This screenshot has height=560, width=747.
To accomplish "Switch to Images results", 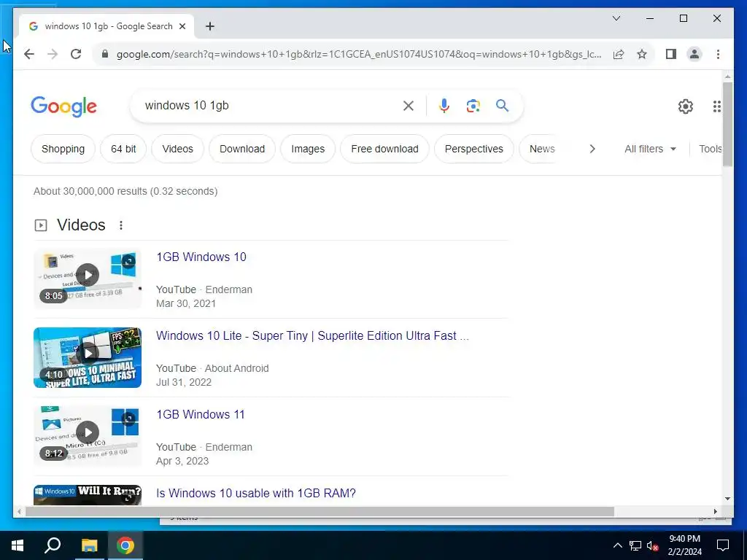I will pos(308,149).
